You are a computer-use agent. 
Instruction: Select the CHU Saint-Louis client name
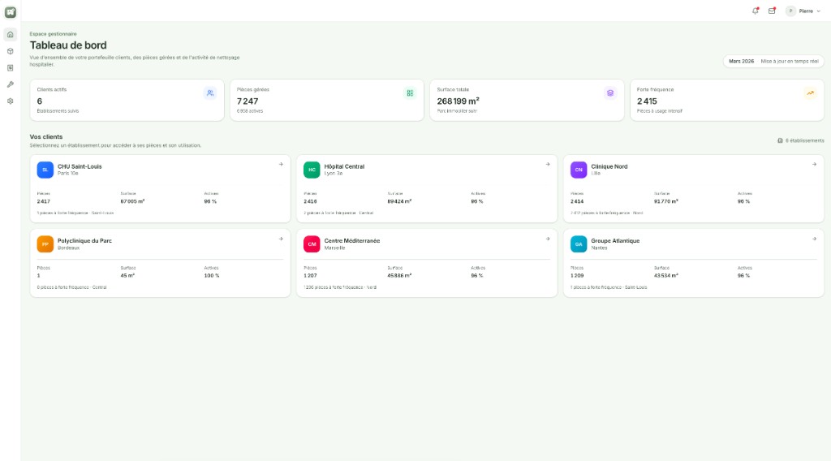point(80,166)
